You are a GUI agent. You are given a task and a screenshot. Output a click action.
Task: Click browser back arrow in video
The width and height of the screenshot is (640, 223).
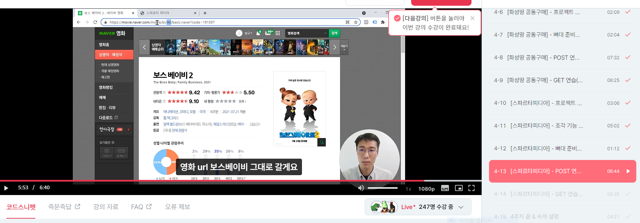tap(79, 22)
